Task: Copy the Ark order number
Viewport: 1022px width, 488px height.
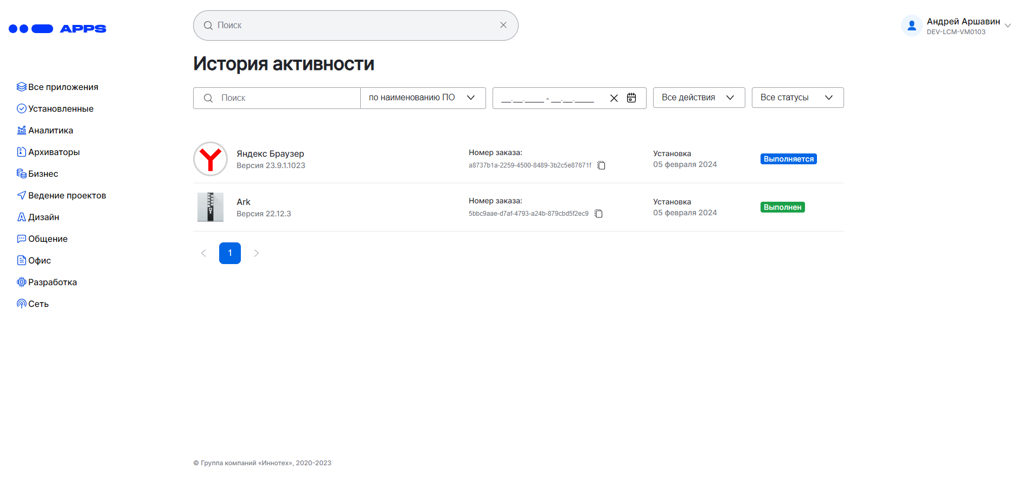Action: tap(598, 214)
